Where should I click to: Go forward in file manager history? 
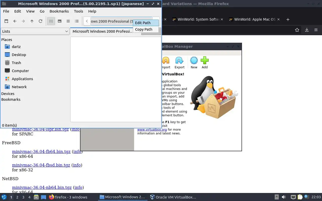click(x=23, y=21)
